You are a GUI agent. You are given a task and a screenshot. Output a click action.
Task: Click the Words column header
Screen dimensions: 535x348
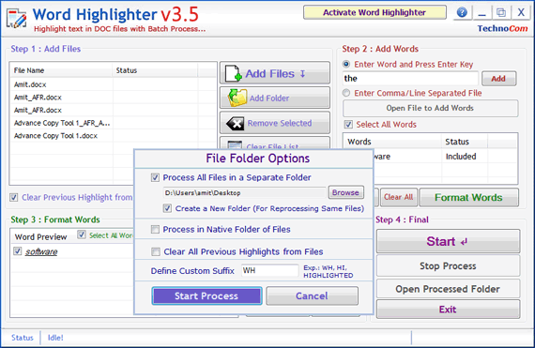tap(392, 142)
